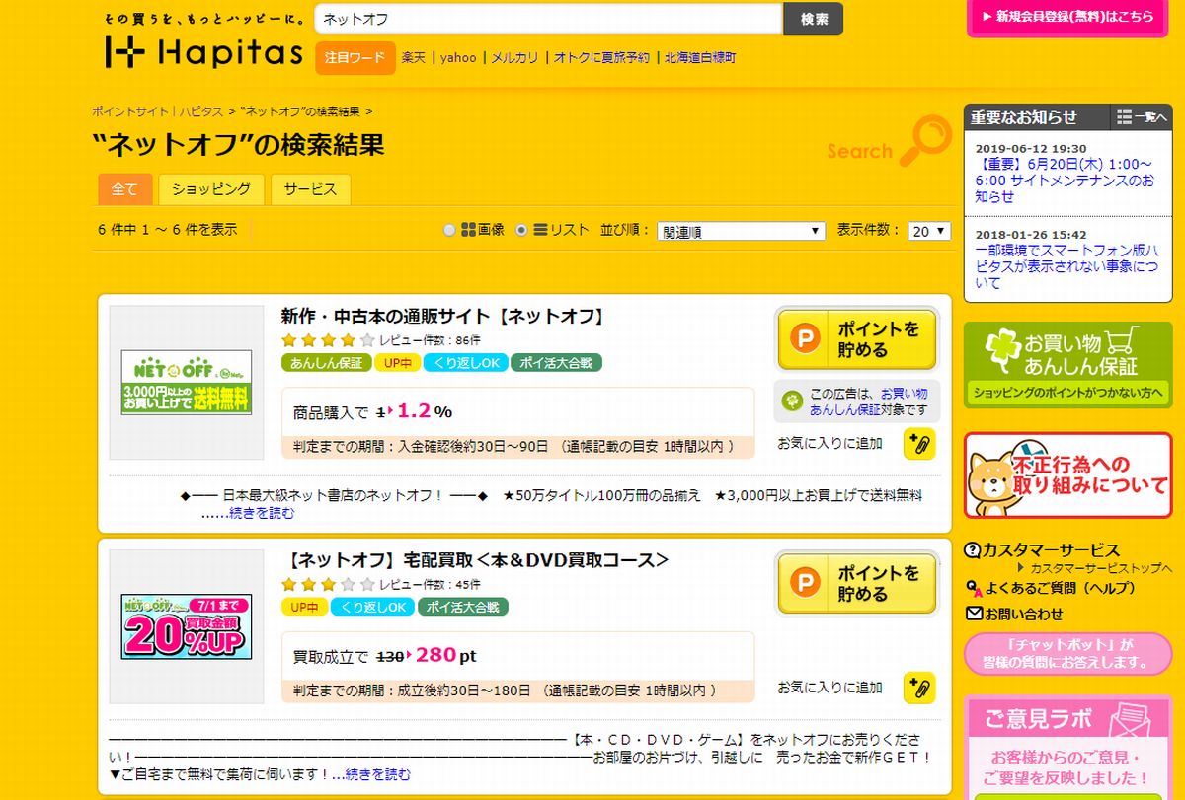Click くり返しOK tag on 宅配買取 result
This screenshot has height=800, width=1185.
(x=372, y=607)
